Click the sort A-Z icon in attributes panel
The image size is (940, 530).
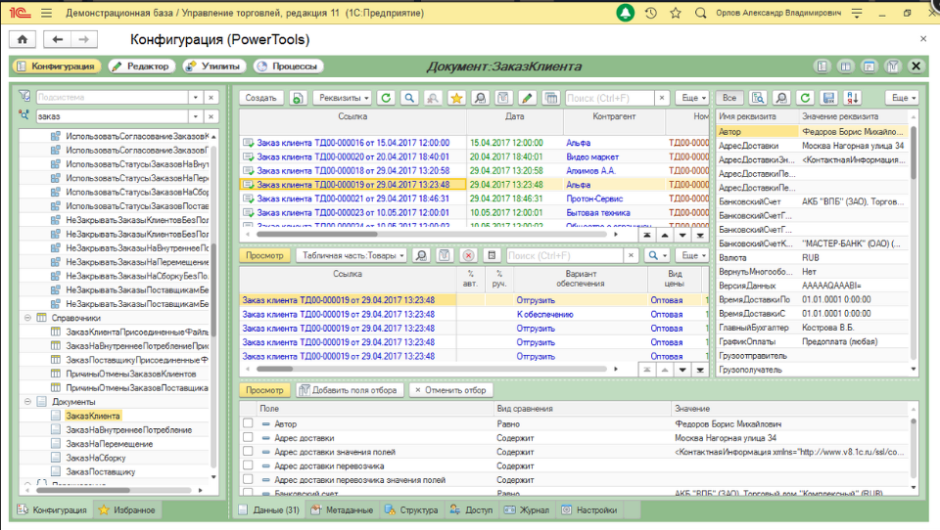coord(853,98)
